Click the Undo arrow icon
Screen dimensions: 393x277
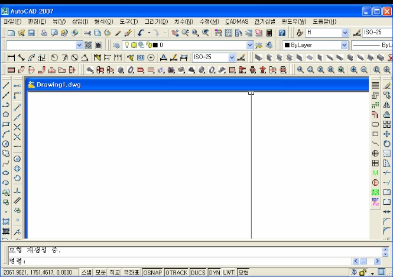point(141,33)
